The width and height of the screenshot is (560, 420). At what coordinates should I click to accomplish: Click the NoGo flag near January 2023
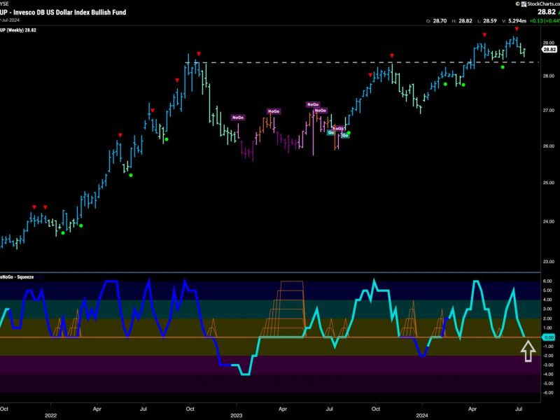[238, 118]
